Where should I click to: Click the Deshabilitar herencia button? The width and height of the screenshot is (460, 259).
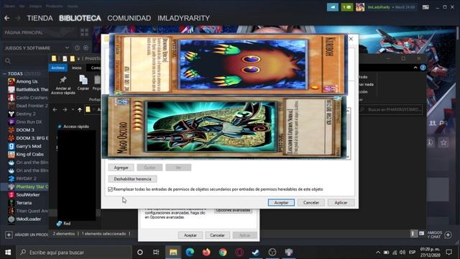click(132, 179)
